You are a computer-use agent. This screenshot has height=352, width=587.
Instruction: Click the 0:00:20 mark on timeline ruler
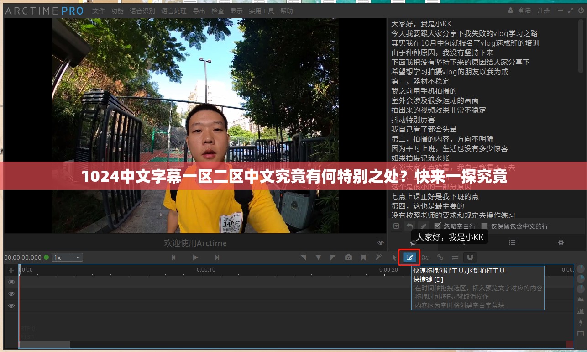tap(388, 270)
